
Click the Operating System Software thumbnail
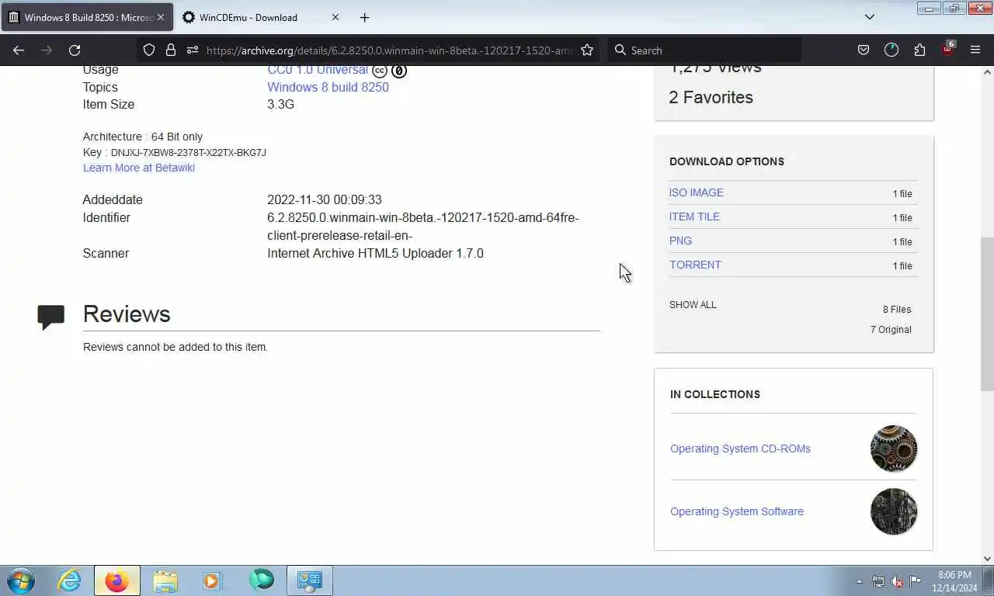point(894,511)
